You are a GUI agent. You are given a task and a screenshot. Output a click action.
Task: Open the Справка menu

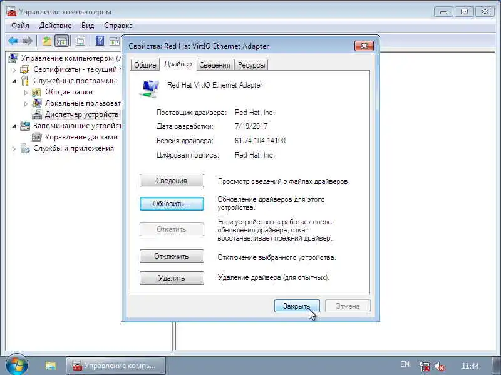118,26
